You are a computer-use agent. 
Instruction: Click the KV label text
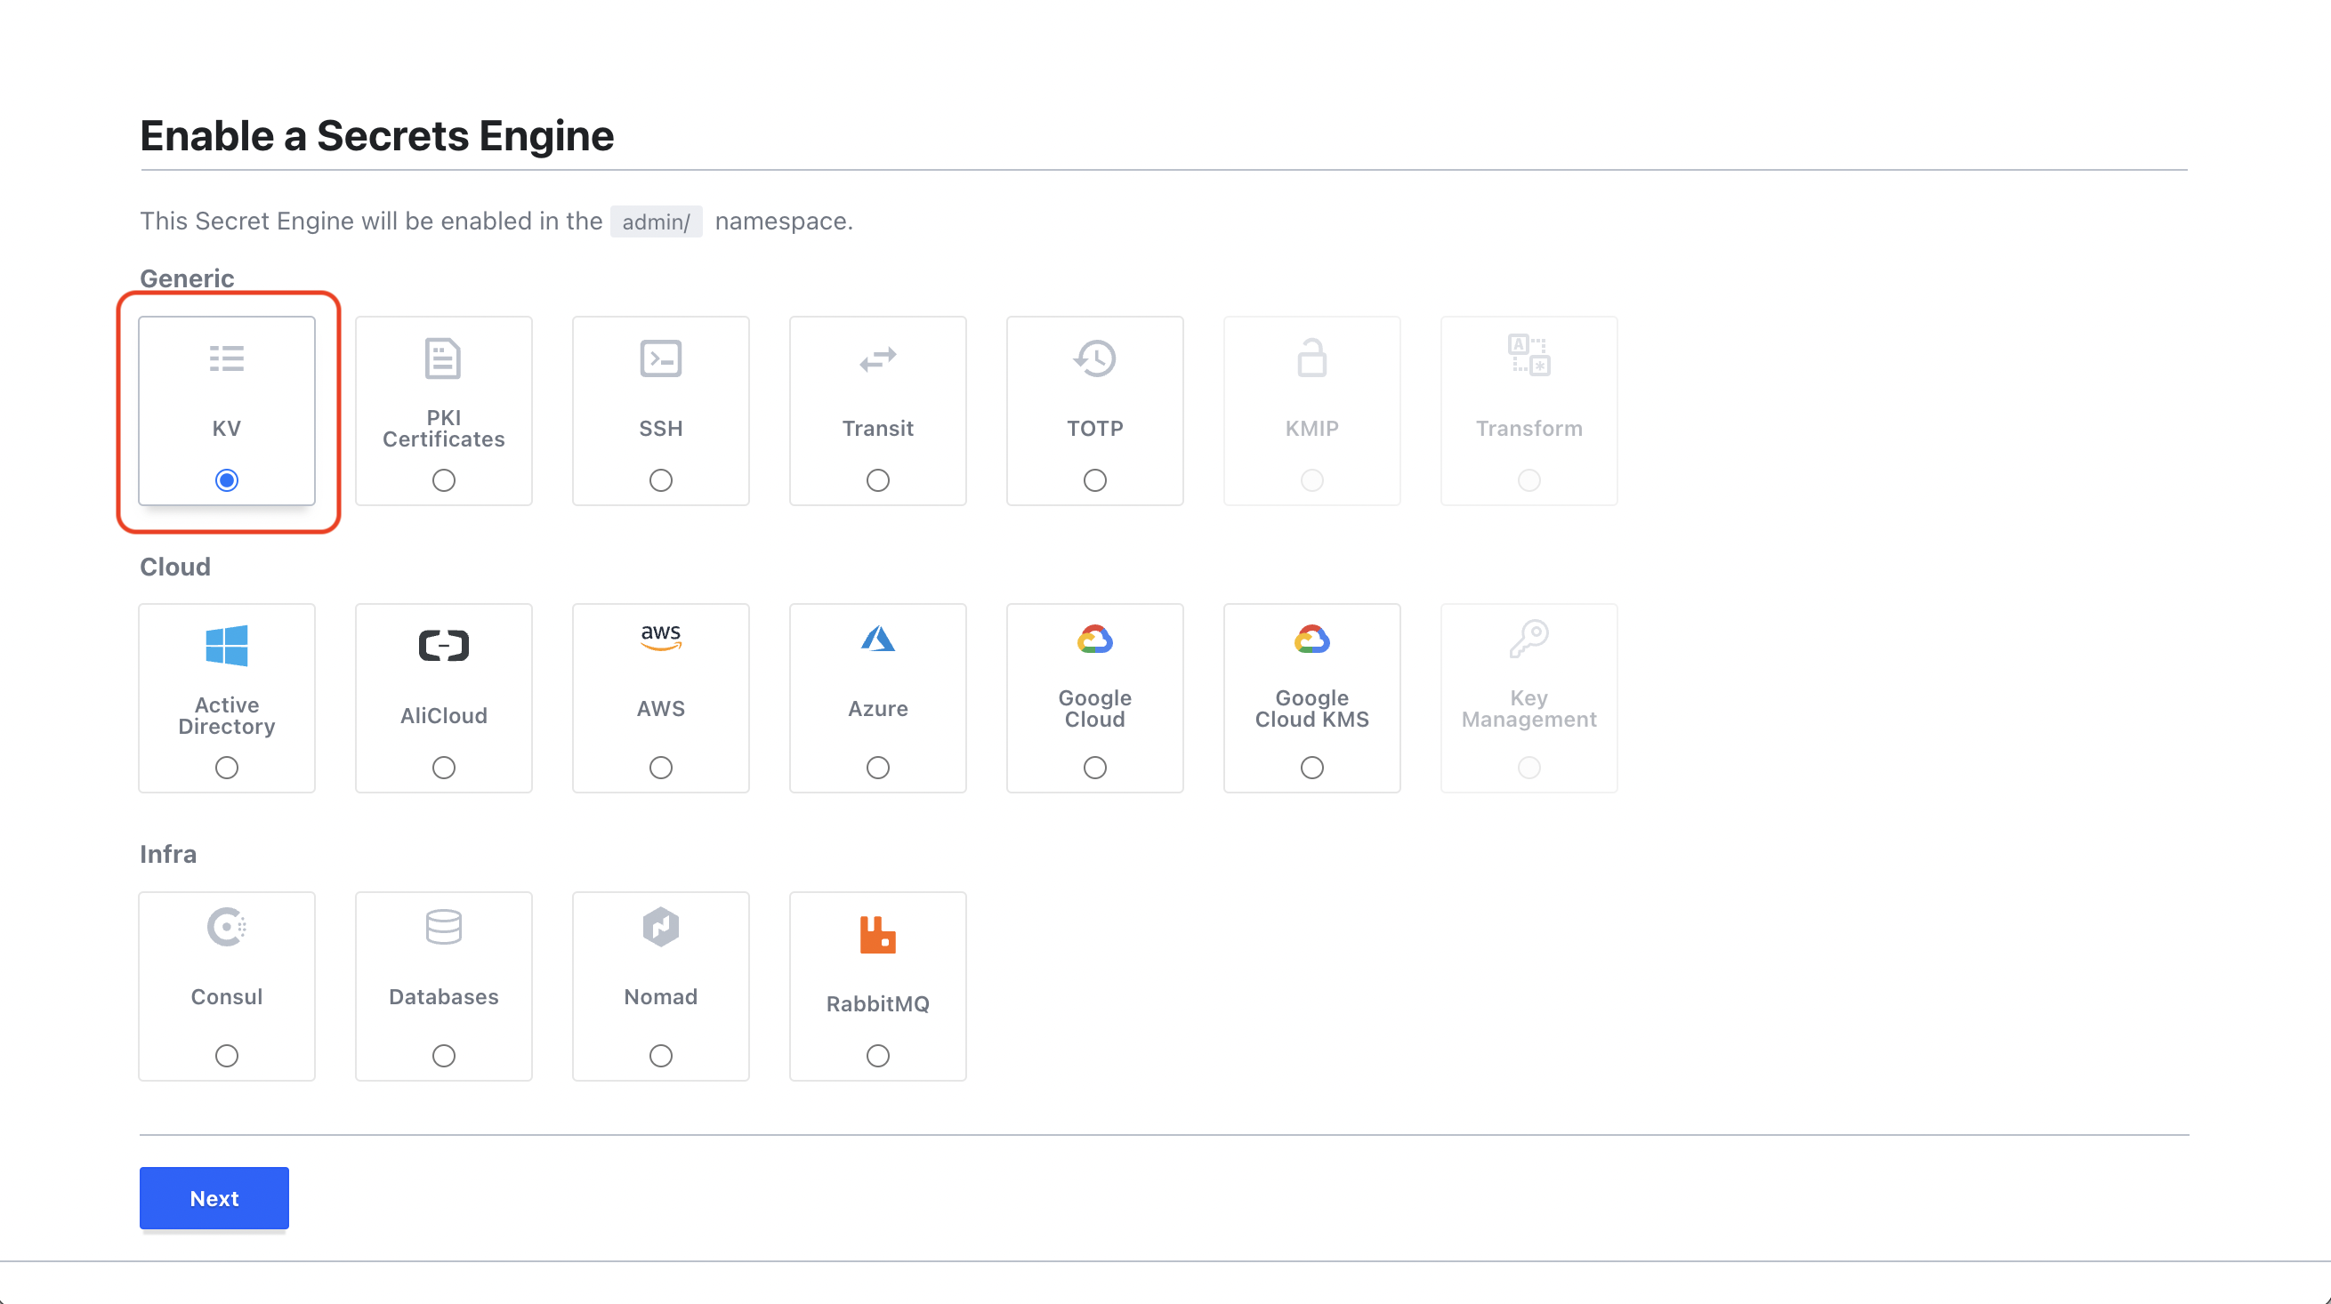(226, 429)
